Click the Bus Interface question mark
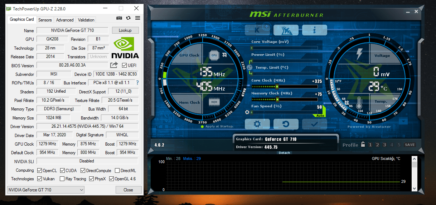The image size is (436, 205). (137, 83)
